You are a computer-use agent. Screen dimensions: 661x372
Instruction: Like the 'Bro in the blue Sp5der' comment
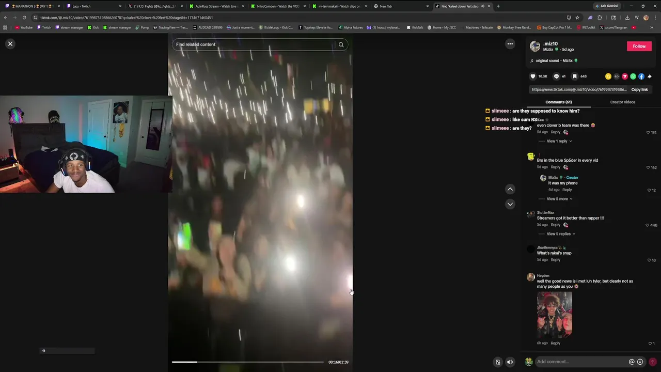coord(648,168)
